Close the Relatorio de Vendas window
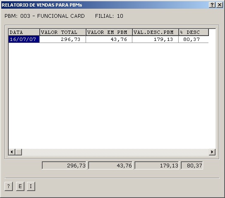This screenshot has width=225, height=198. tap(220, 5)
